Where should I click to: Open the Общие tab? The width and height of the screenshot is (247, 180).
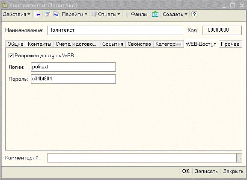pyautogui.click(x=15, y=44)
